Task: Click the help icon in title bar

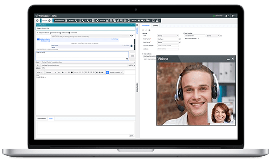Action: click(x=233, y=16)
